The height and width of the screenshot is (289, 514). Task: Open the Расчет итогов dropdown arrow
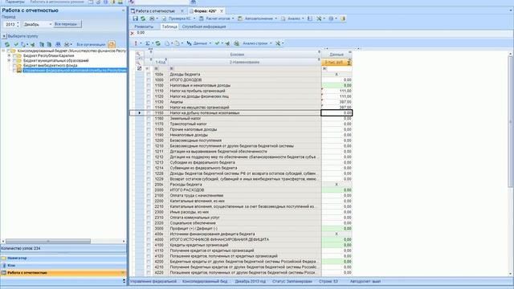[x=233, y=18]
